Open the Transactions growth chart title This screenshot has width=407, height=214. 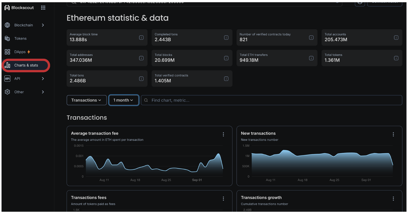(261, 198)
